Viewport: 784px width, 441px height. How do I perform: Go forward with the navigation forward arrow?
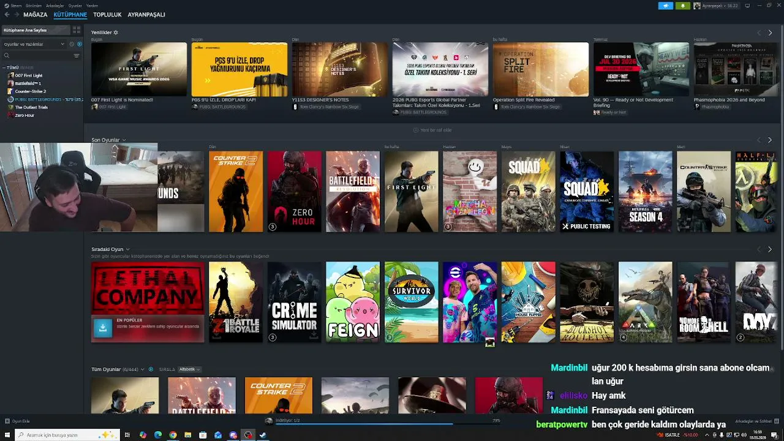click(x=16, y=15)
